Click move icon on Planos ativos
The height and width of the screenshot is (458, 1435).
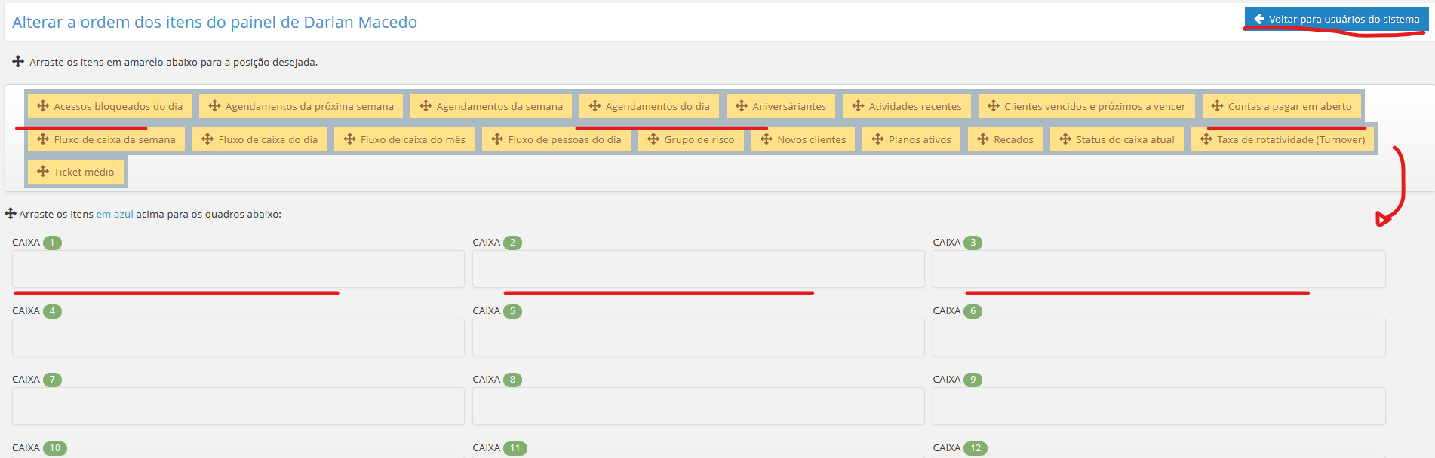click(877, 139)
